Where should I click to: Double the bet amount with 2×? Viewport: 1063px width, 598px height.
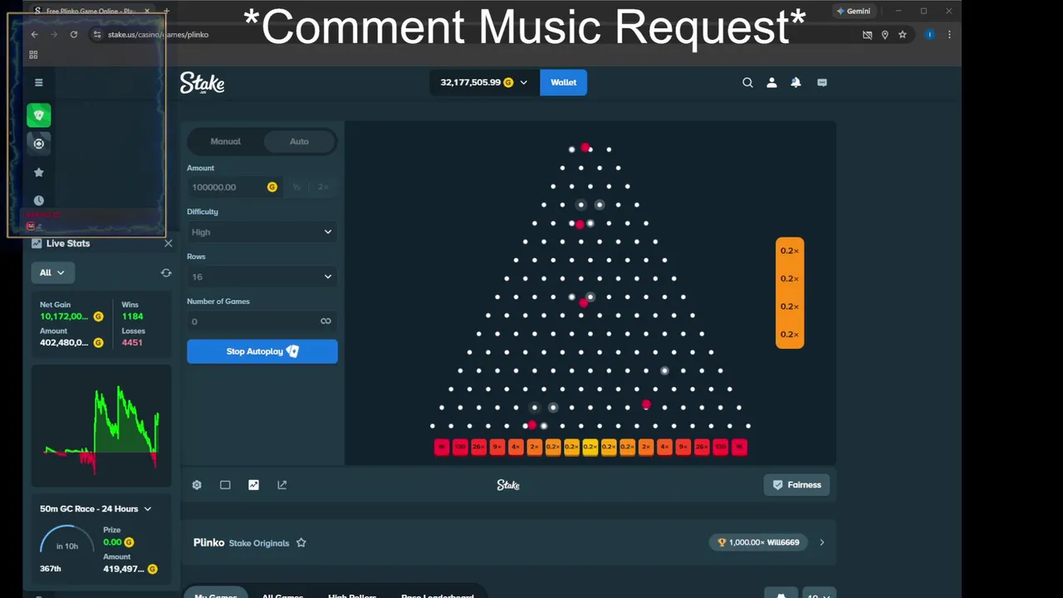pyautogui.click(x=323, y=187)
